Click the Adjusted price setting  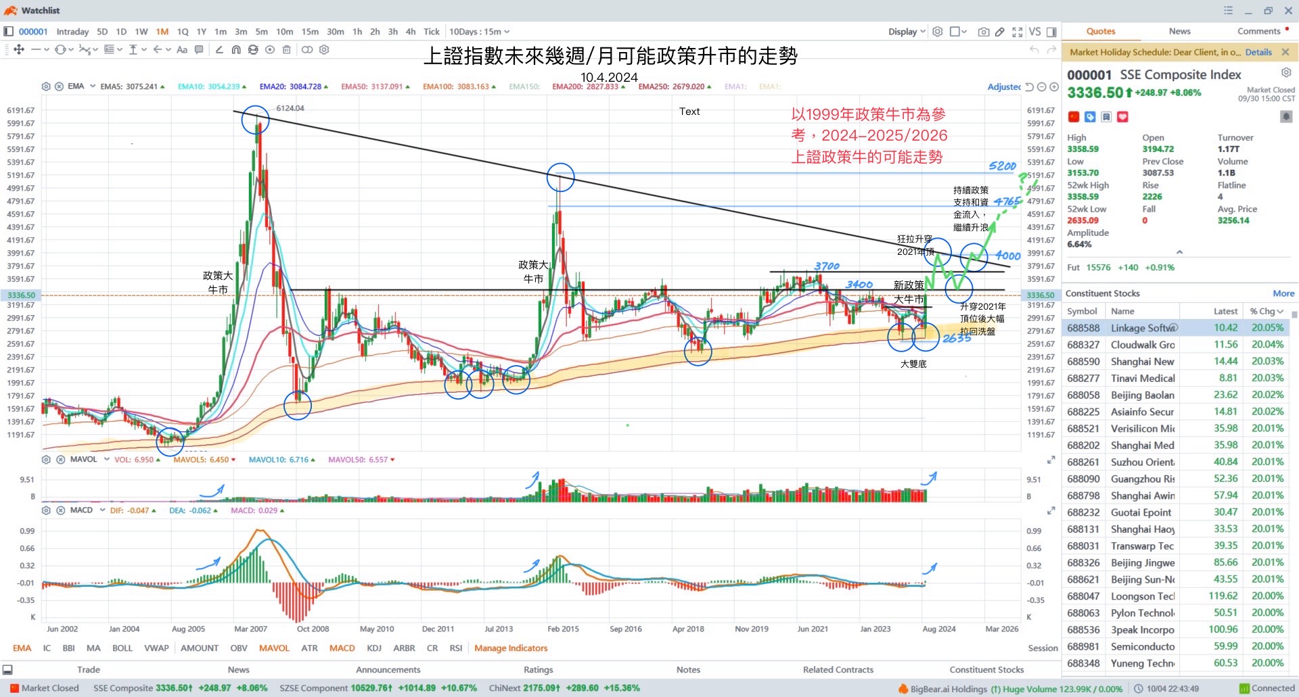pyautogui.click(x=1004, y=87)
